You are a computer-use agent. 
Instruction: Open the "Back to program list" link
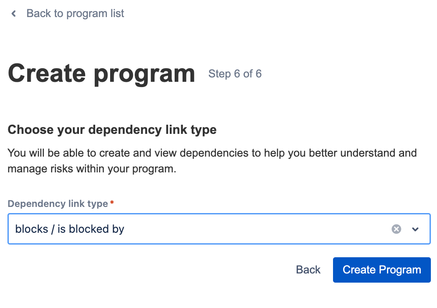point(75,14)
